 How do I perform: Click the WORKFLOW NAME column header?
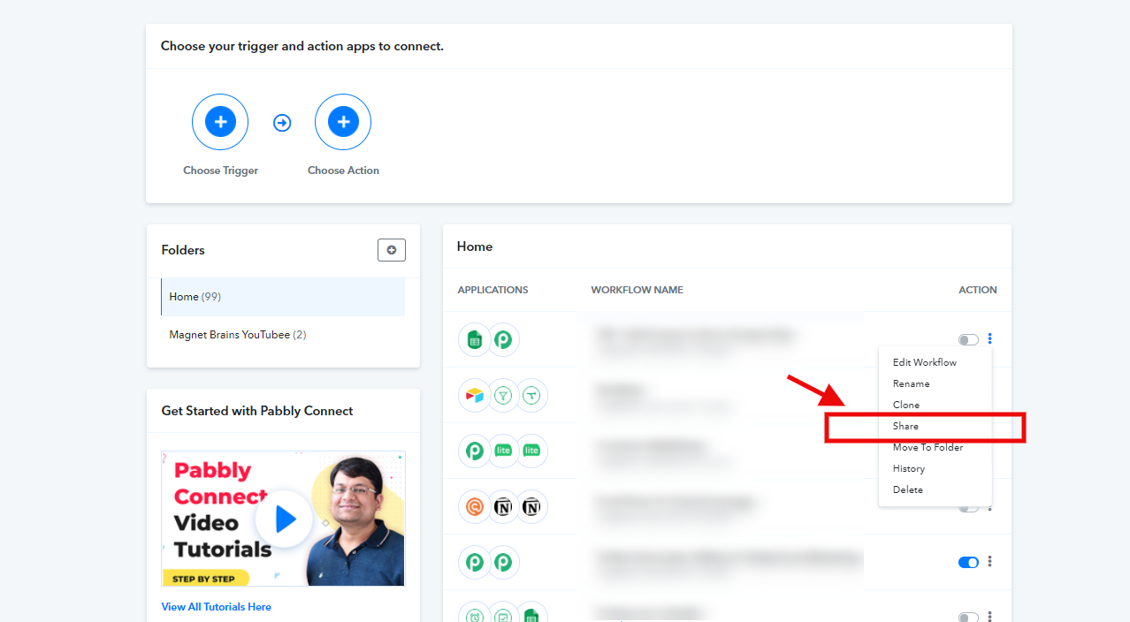point(637,290)
